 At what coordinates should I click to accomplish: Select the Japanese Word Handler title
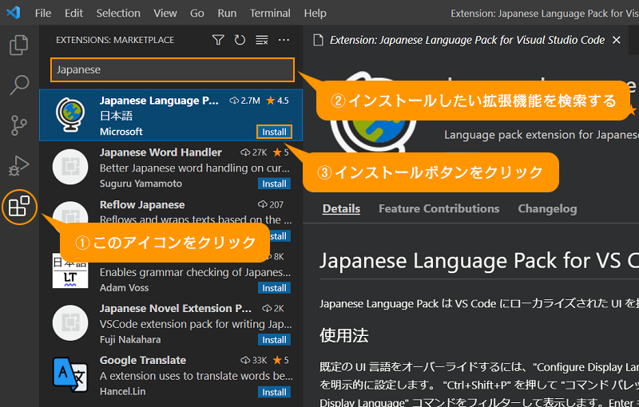coord(161,152)
